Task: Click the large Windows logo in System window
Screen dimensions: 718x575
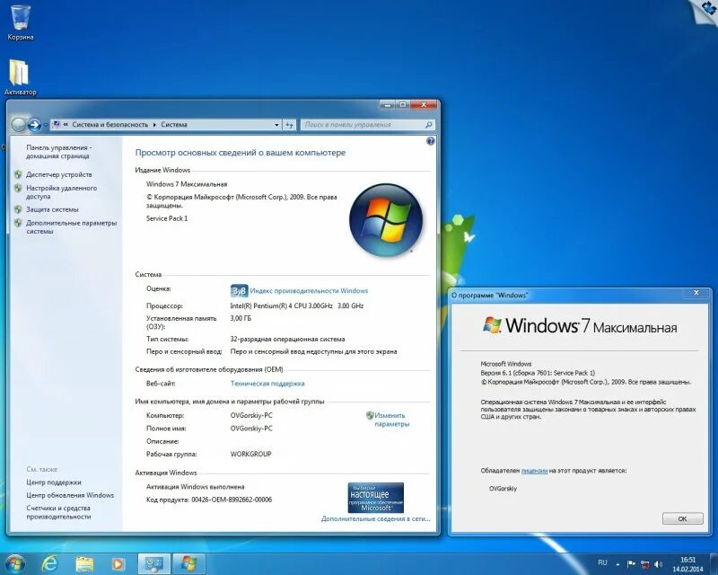Action: [386, 219]
